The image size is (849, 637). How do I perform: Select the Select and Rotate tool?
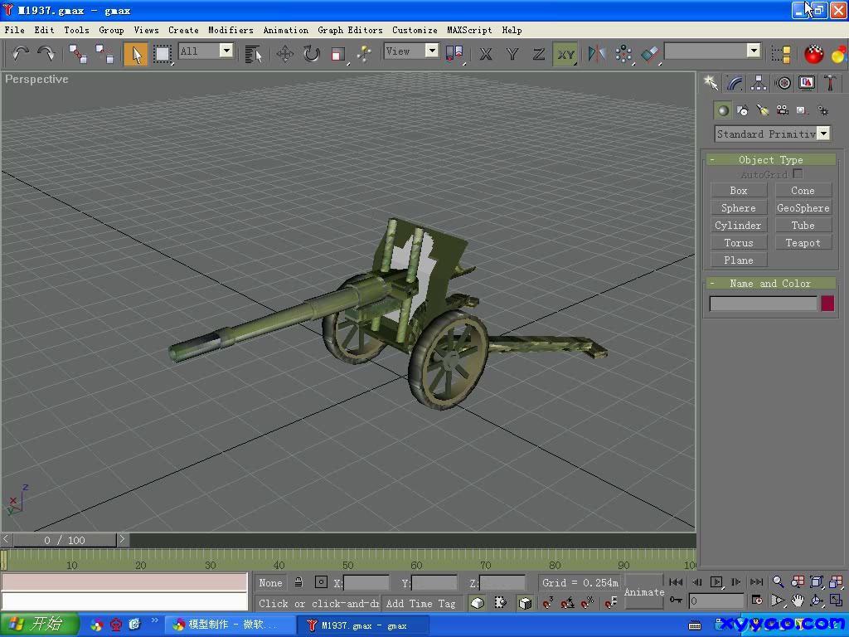[311, 54]
